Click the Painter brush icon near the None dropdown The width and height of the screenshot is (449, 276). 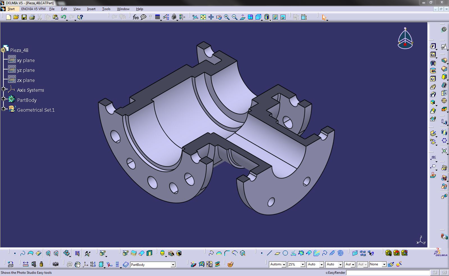pyautogui.click(x=391, y=264)
